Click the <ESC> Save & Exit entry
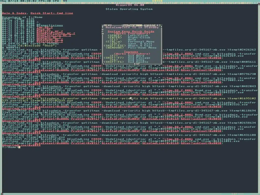This screenshot has width=260, height=195. [x=131, y=44]
